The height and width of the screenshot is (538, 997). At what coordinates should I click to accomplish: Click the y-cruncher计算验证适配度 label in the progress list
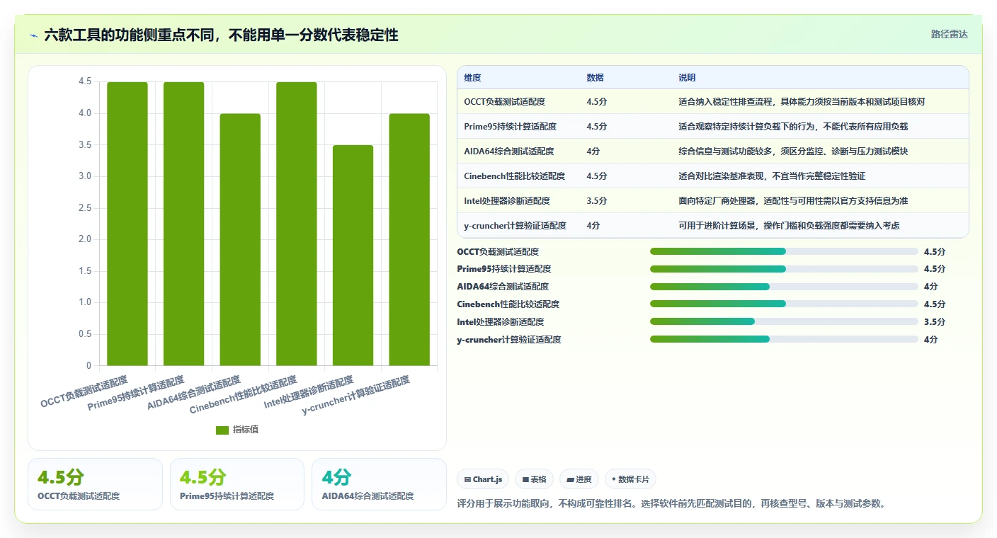(x=509, y=340)
